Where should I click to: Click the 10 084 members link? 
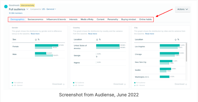coord(16,13)
